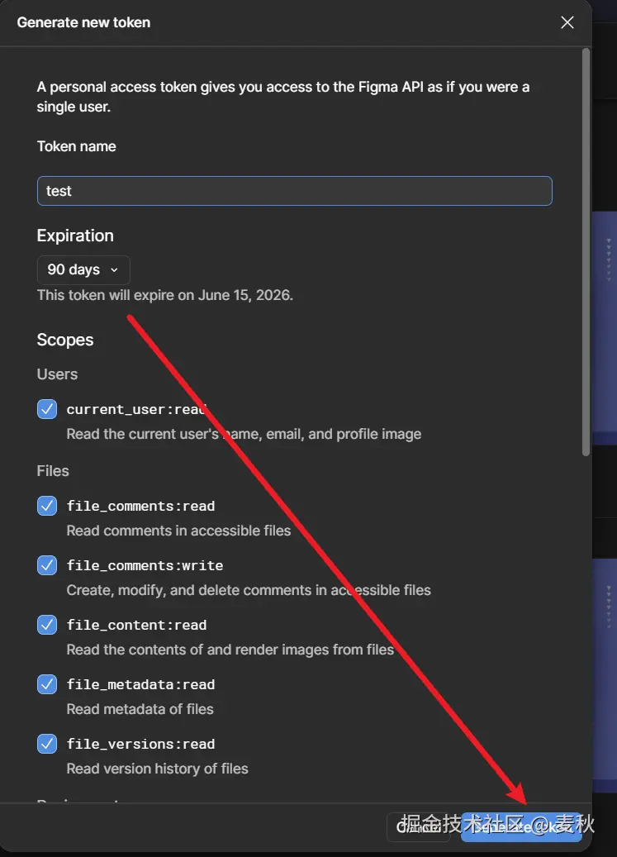The height and width of the screenshot is (857, 617).
Task: Select the file_comments:write label text
Action: coord(145,566)
